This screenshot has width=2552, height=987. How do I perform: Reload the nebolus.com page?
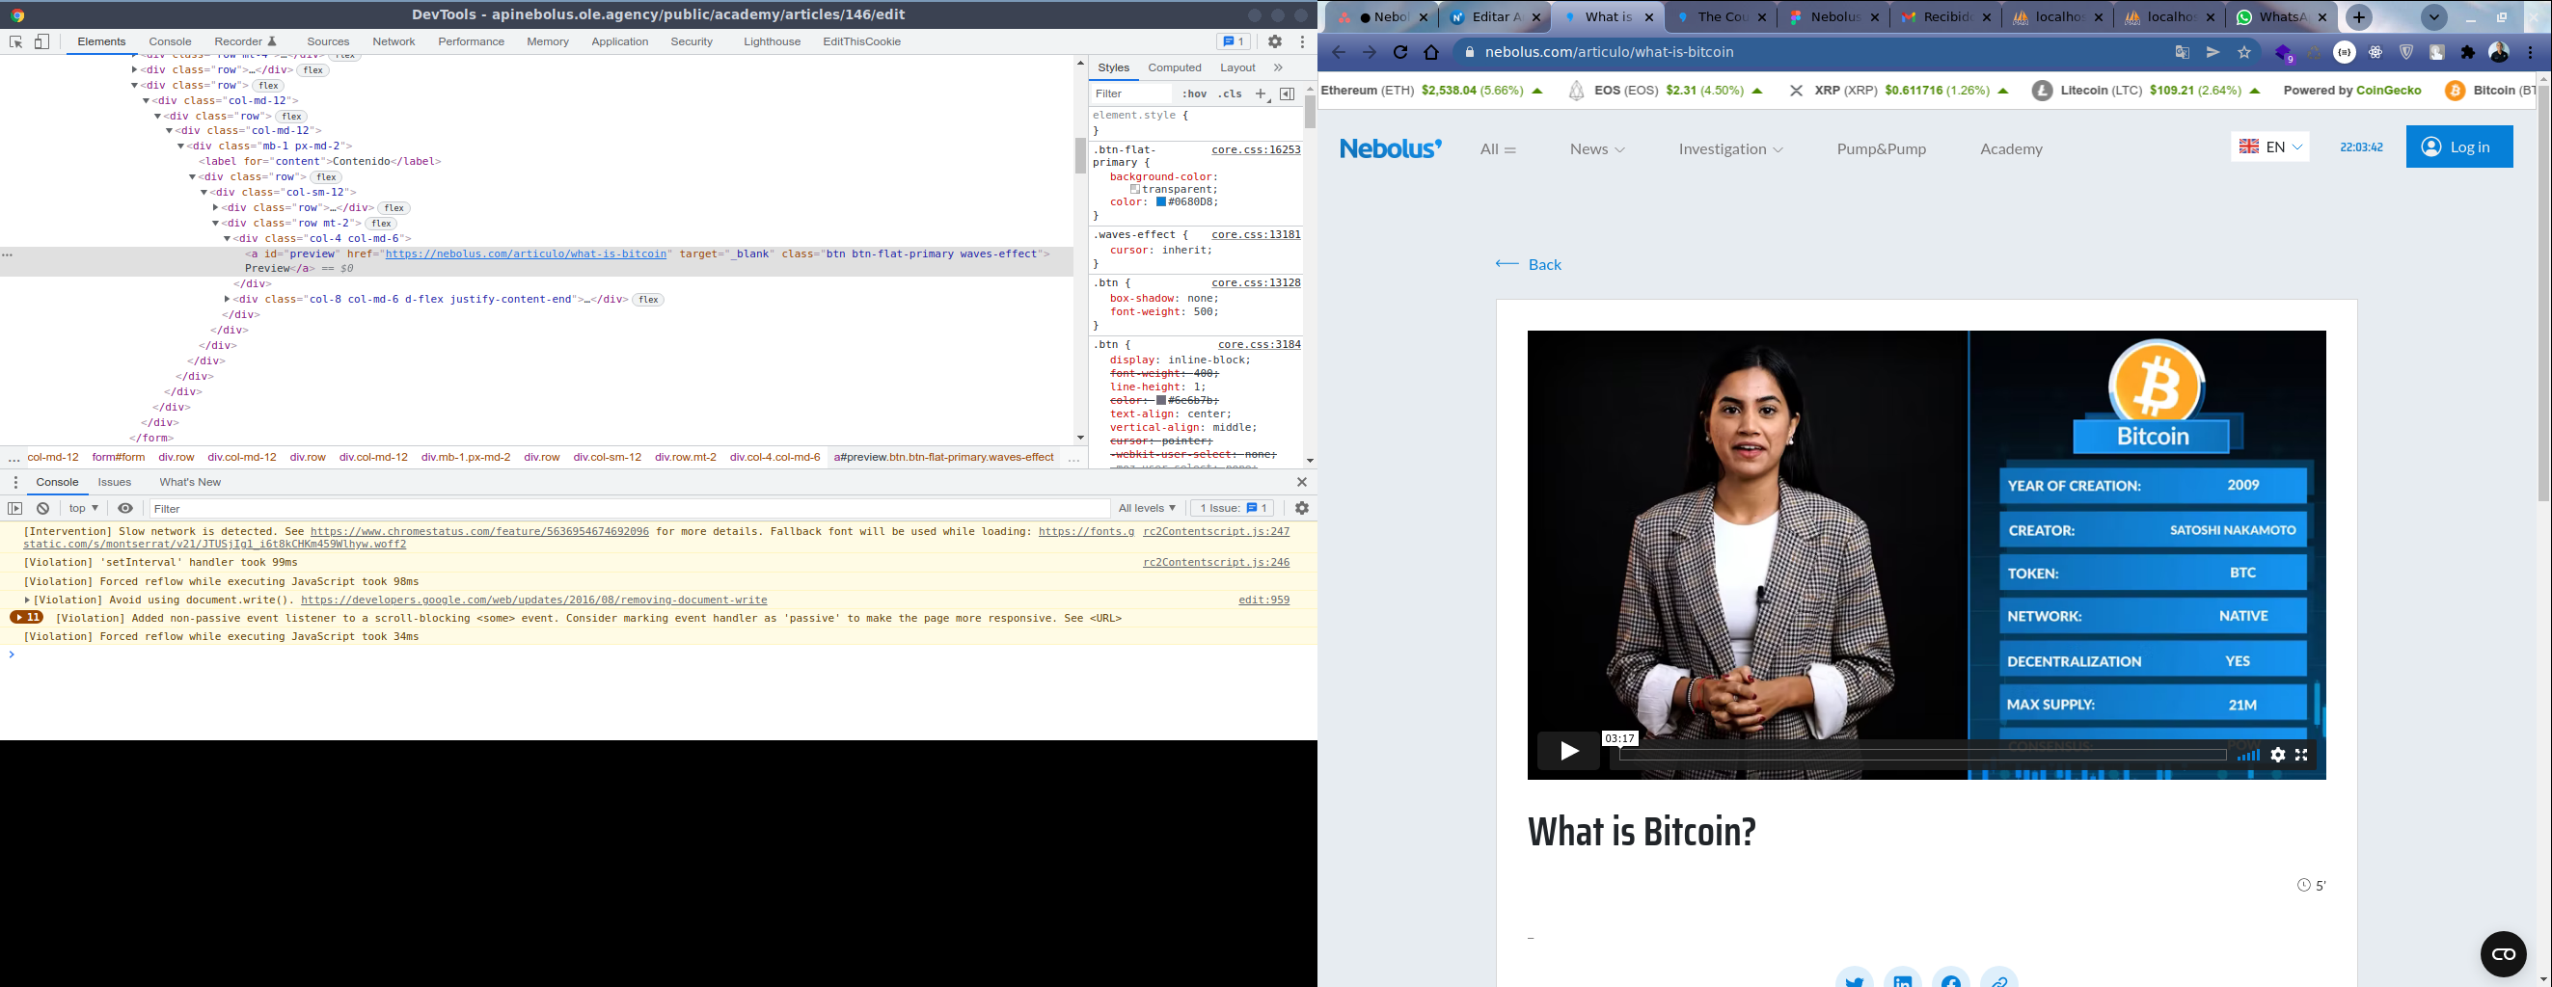[x=1399, y=52]
